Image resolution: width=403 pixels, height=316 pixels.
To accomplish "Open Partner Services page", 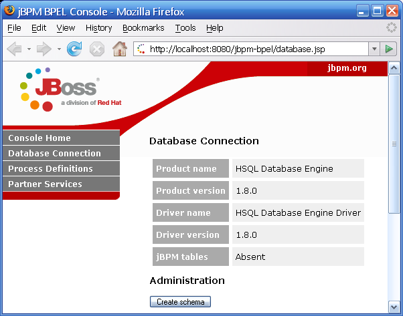I will pos(61,184).
